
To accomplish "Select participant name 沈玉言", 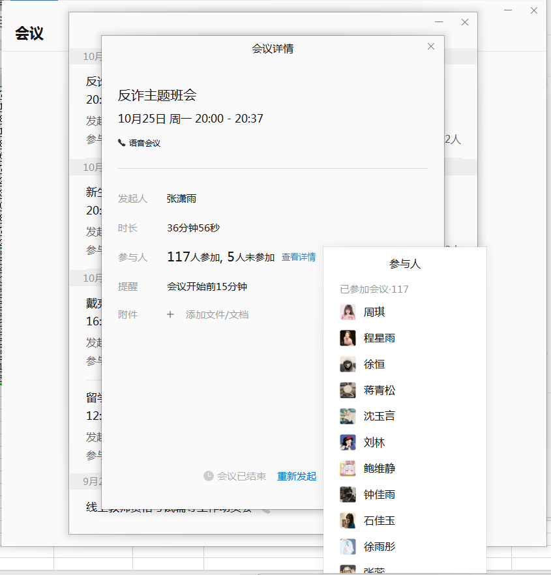I will pos(379,417).
